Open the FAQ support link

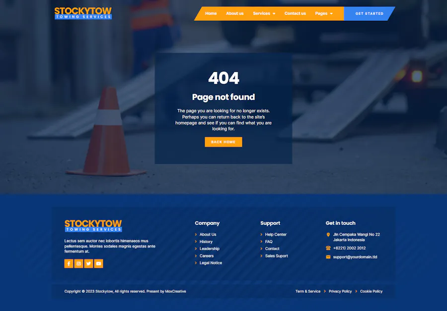pyautogui.click(x=269, y=242)
